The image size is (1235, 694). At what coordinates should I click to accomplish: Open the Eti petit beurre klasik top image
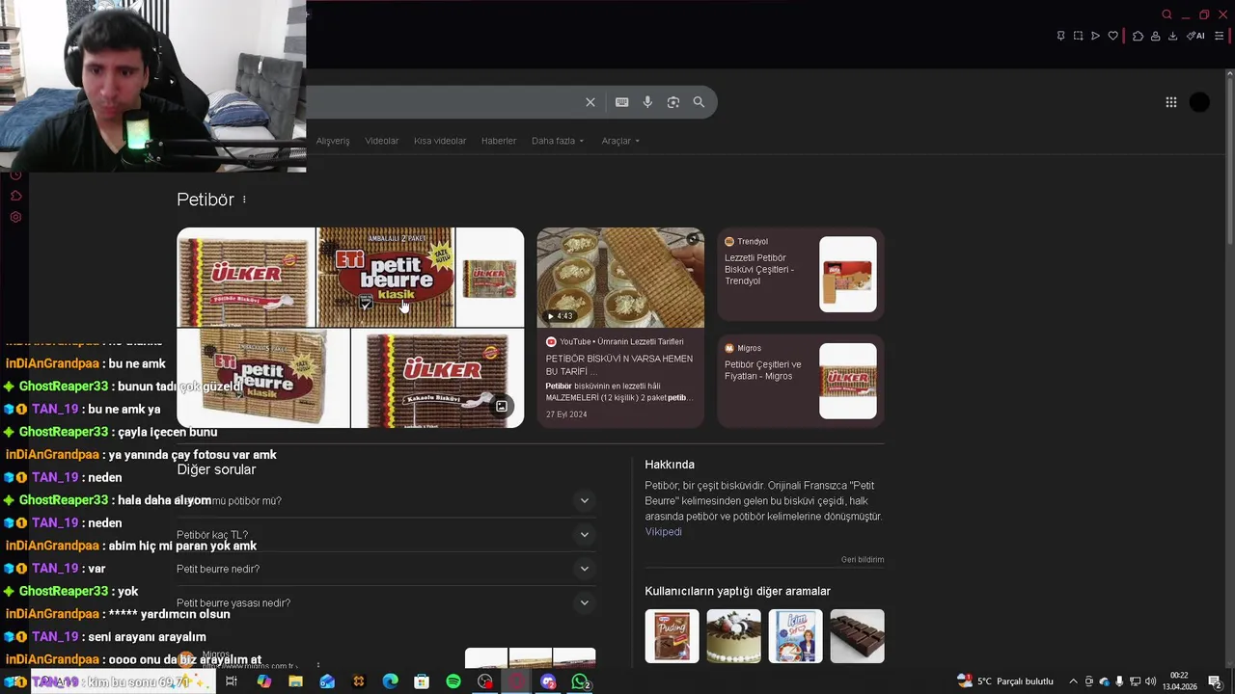click(386, 278)
